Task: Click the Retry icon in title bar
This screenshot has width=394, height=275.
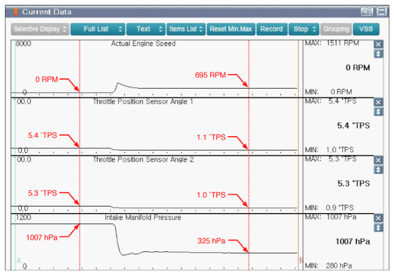Action: 367,11
